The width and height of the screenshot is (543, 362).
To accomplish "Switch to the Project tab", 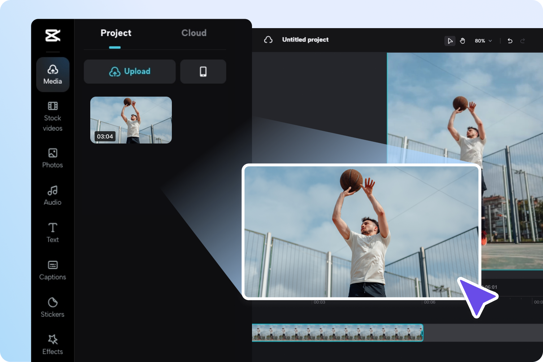I will point(116,33).
